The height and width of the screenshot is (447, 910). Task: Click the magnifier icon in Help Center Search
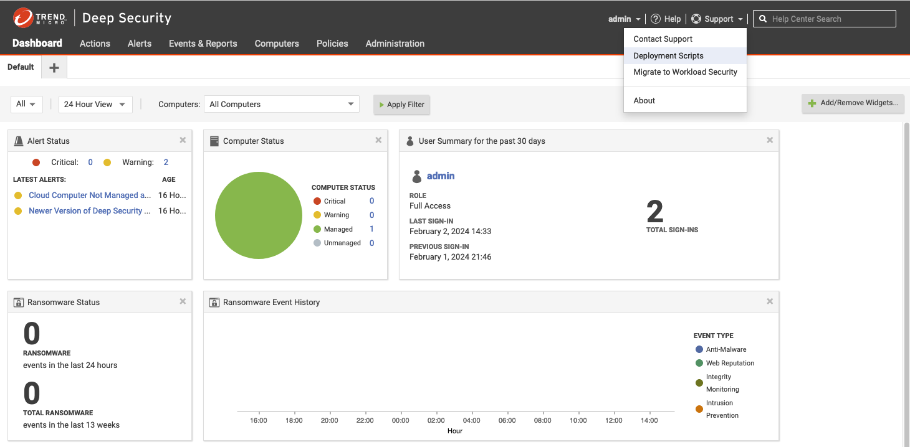click(x=763, y=18)
